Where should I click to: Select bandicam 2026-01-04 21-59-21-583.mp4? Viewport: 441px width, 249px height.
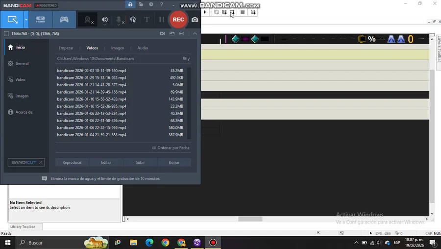121,135
